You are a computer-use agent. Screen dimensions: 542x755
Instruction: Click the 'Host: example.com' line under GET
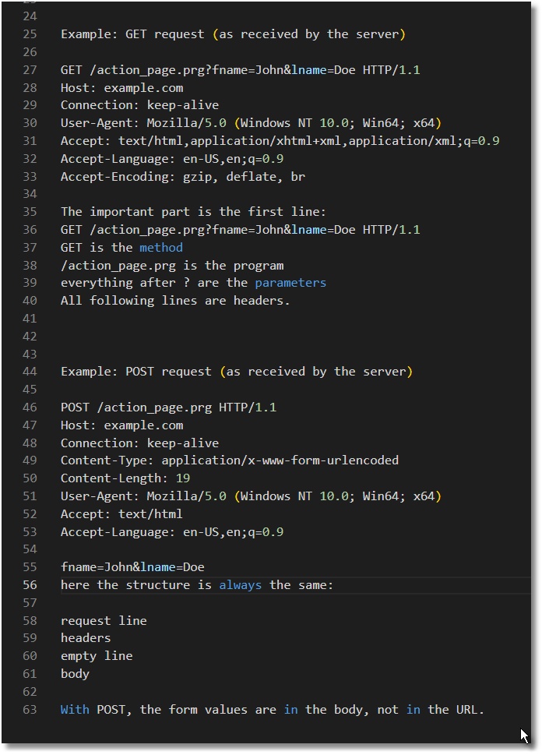point(121,88)
